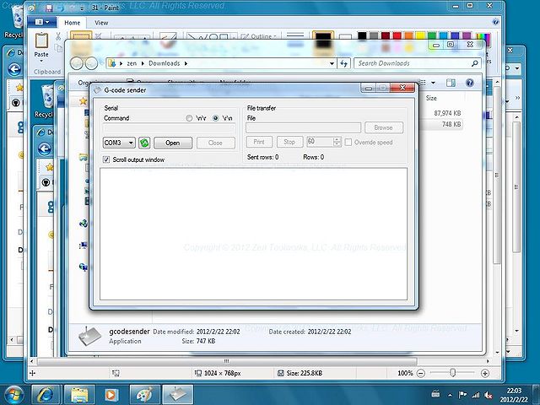Select the \r\n line ending option
The height and width of the screenshot is (405, 540).
pyautogui.click(x=216, y=118)
